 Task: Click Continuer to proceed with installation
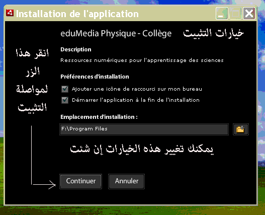(x=81, y=181)
